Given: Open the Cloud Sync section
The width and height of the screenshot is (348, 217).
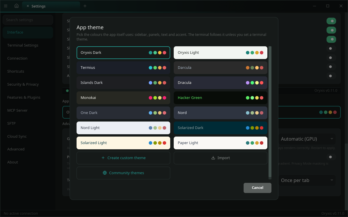Looking at the screenshot, I should pos(28,137).
